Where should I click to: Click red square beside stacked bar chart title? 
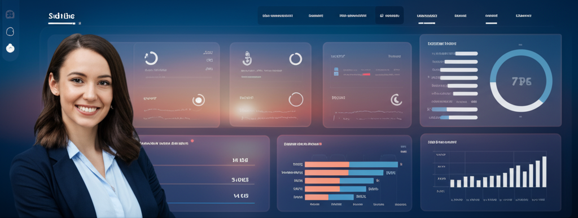click(321, 144)
